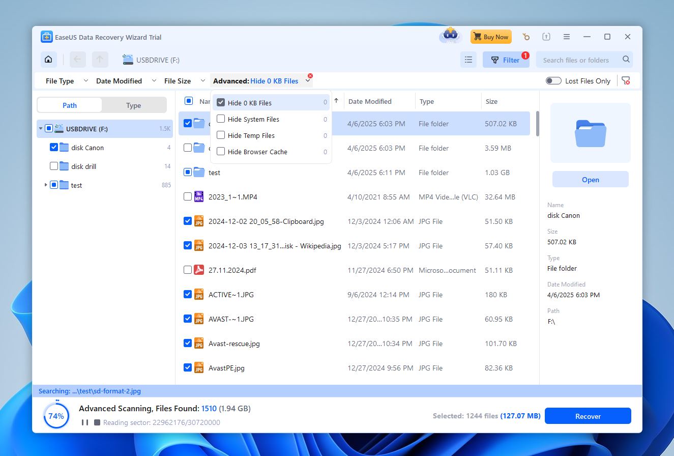The height and width of the screenshot is (456, 674).
Task: Open the File Type dropdown
Action: tap(65, 81)
